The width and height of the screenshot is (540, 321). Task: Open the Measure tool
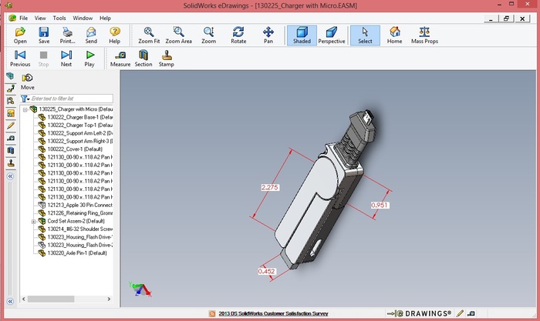tap(120, 59)
